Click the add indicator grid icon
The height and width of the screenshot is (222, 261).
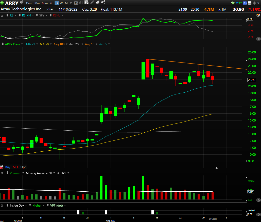tap(86, 3)
